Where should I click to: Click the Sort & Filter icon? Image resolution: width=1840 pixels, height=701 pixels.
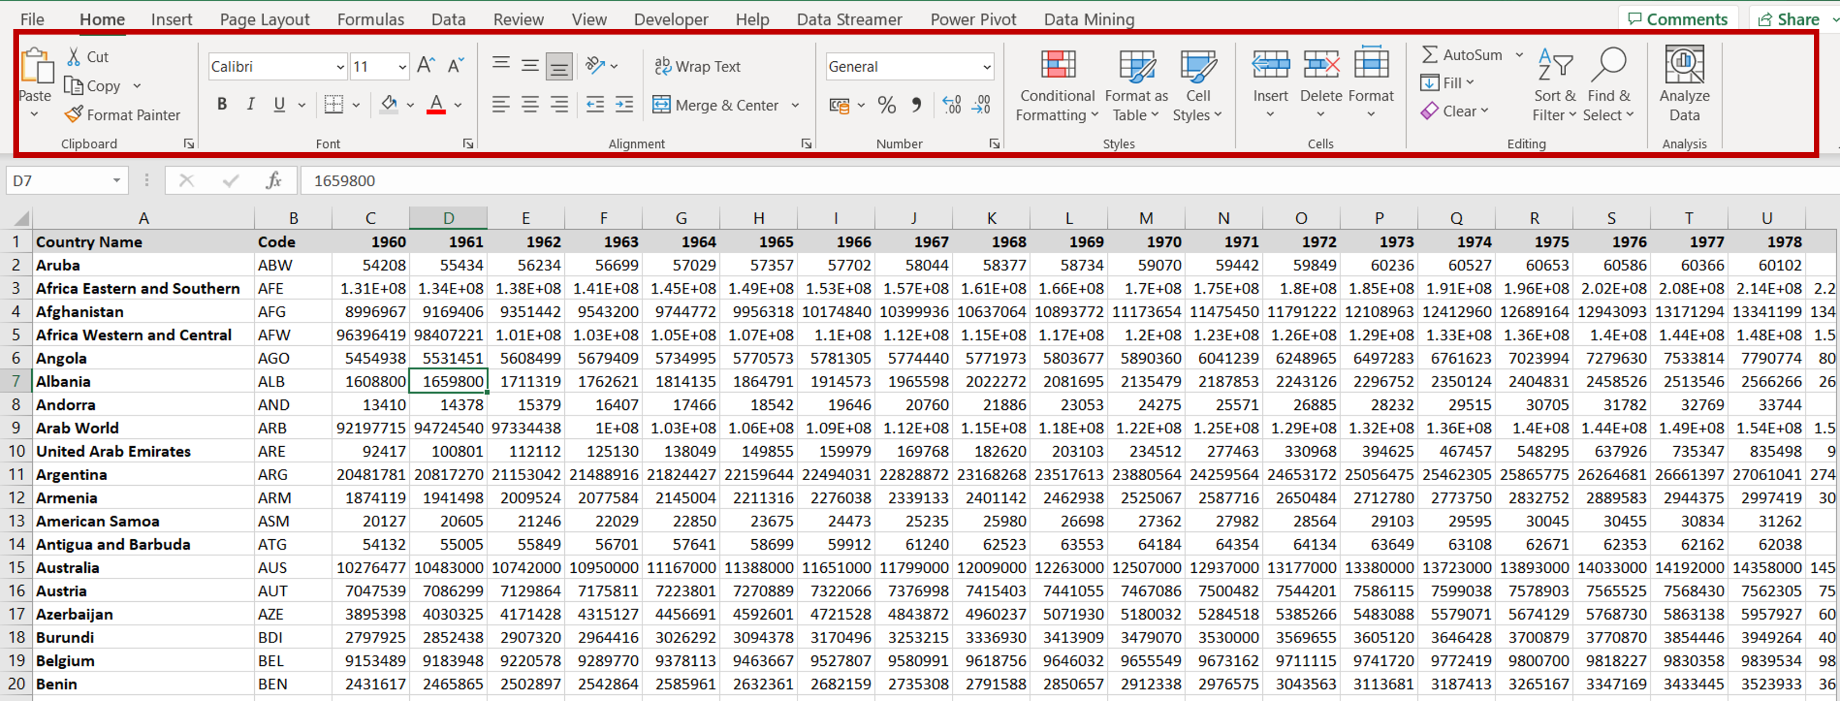click(x=1555, y=66)
